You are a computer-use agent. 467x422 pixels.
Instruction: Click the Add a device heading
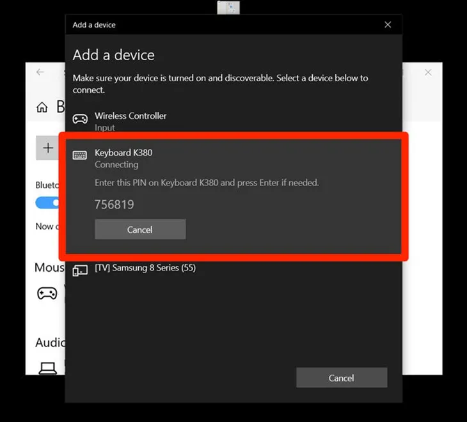pos(113,55)
